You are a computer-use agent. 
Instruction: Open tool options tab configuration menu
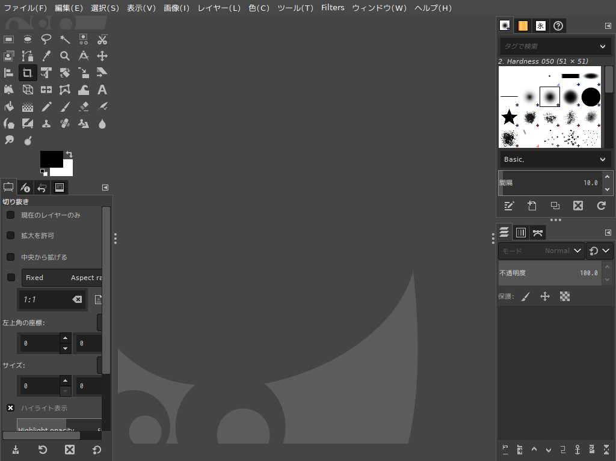[105, 188]
